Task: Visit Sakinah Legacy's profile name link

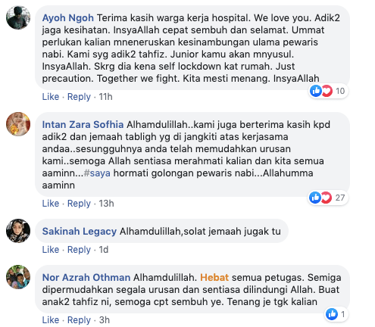Action: point(80,232)
